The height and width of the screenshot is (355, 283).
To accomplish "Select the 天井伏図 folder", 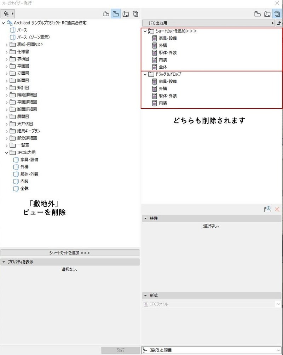I will [25, 124].
